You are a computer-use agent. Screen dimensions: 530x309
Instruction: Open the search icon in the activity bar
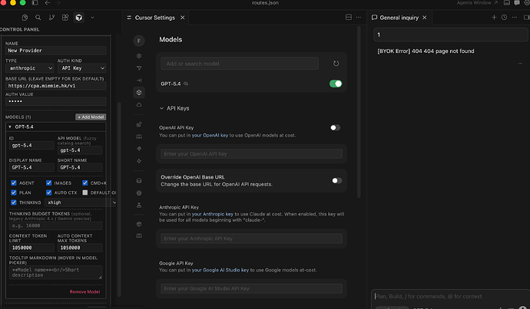click(38, 18)
